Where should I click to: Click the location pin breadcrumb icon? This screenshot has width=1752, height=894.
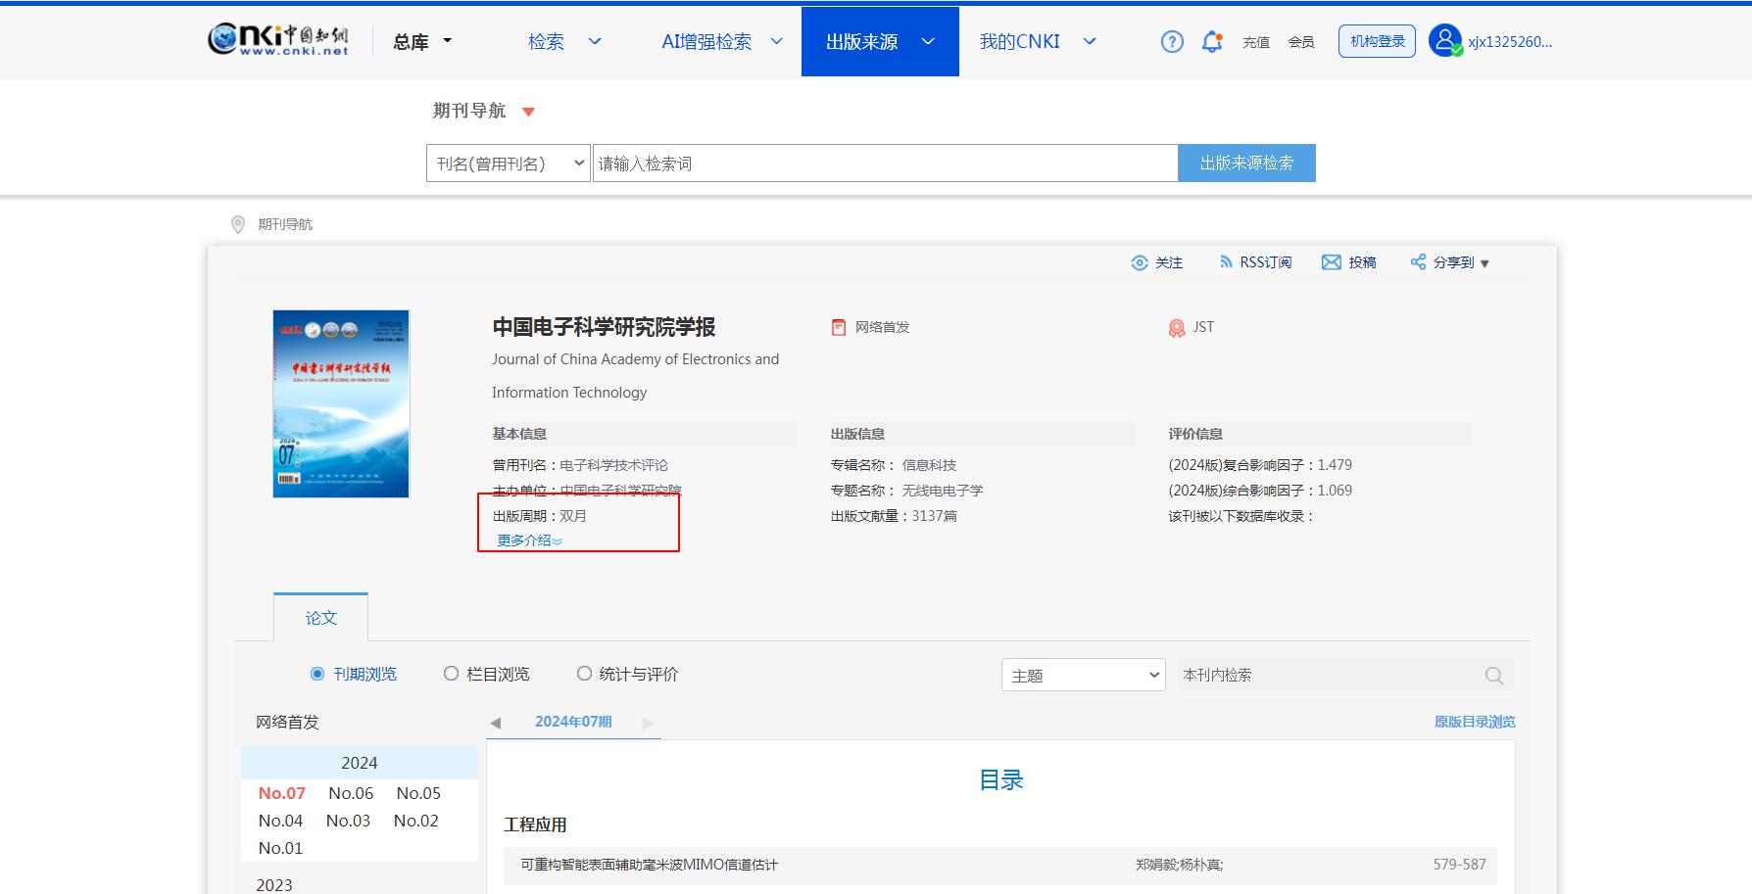237,224
